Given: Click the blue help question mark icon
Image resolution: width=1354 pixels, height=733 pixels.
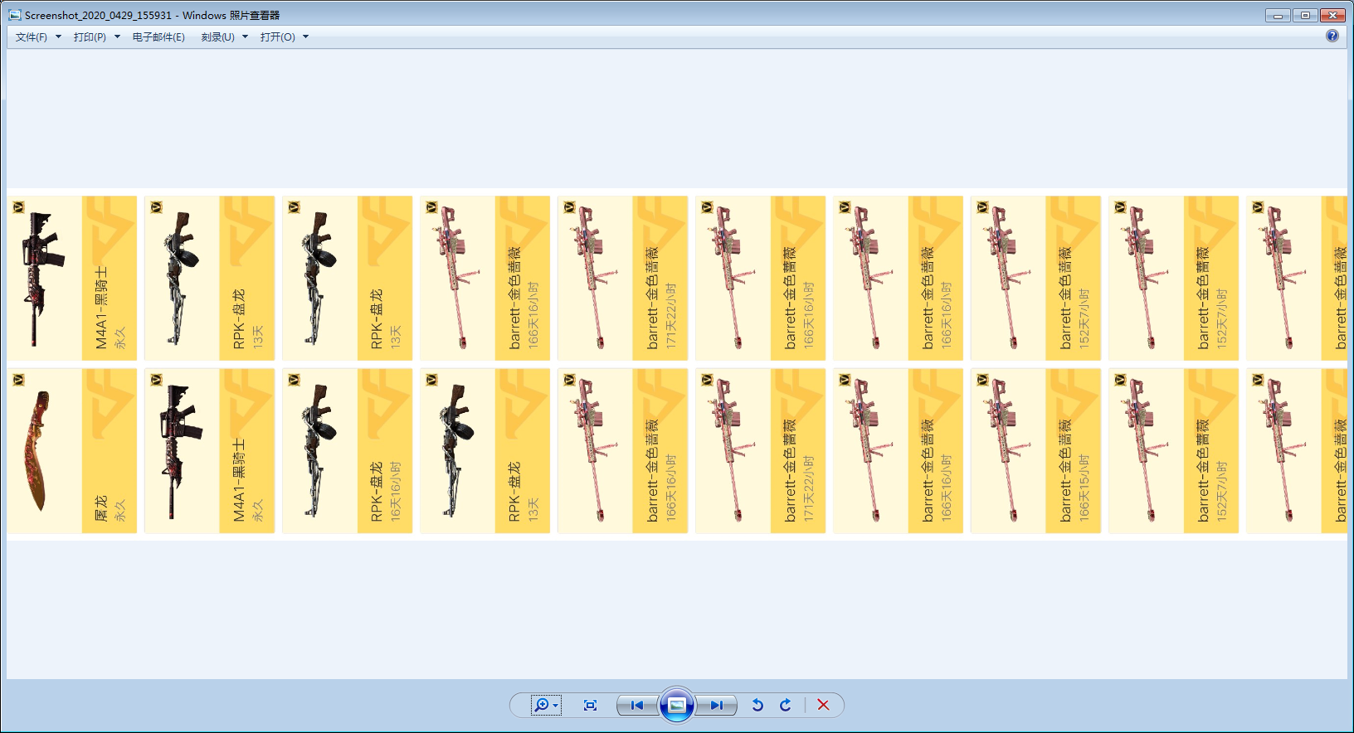Looking at the screenshot, I should [1332, 36].
